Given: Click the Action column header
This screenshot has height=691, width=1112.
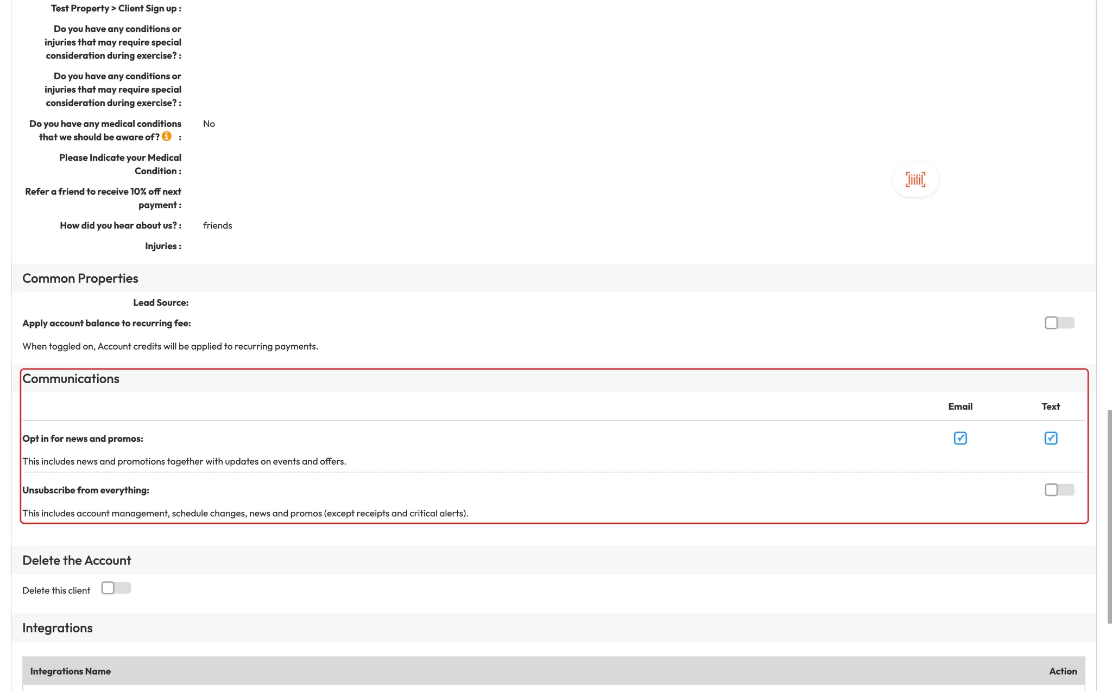Looking at the screenshot, I should tap(1063, 671).
